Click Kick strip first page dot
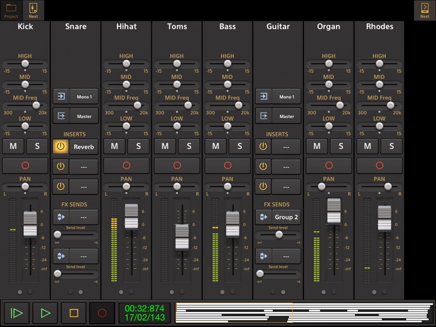The height and width of the screenshot is (327, 436). [20, 292]
